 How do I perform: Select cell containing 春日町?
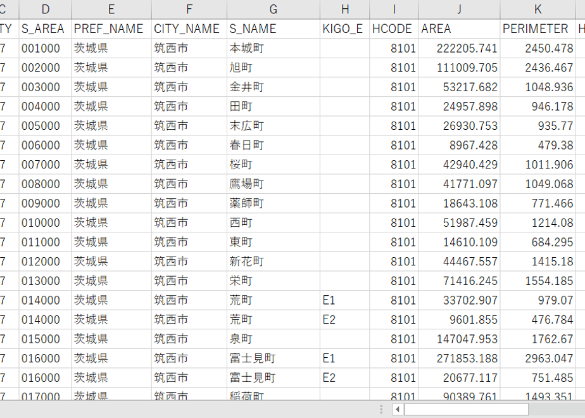[x=273, y=145]
